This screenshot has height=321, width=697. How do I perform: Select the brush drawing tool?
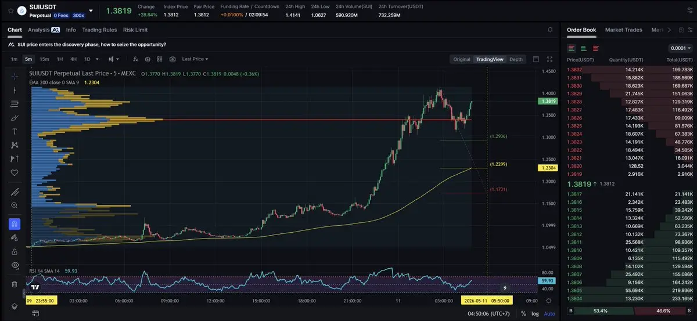click(x=15, y=118)
